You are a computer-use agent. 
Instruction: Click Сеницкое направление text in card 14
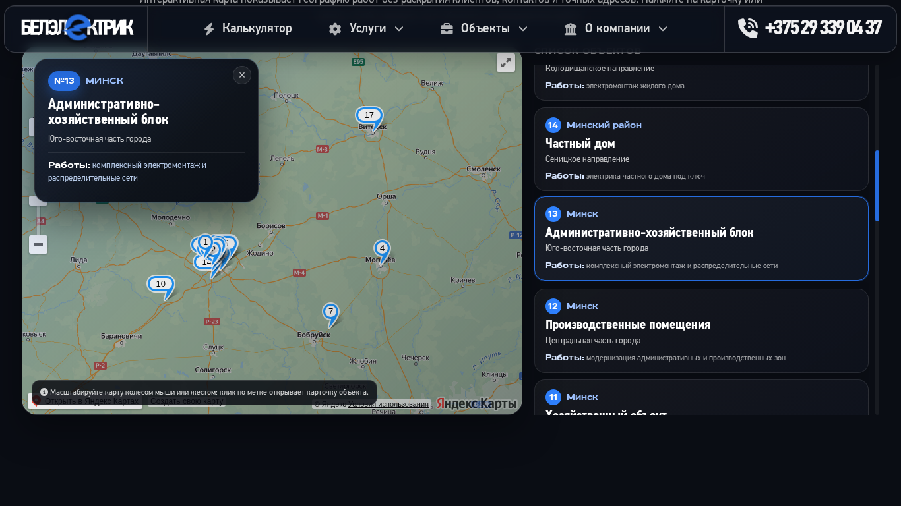click(x=587, y=159)
